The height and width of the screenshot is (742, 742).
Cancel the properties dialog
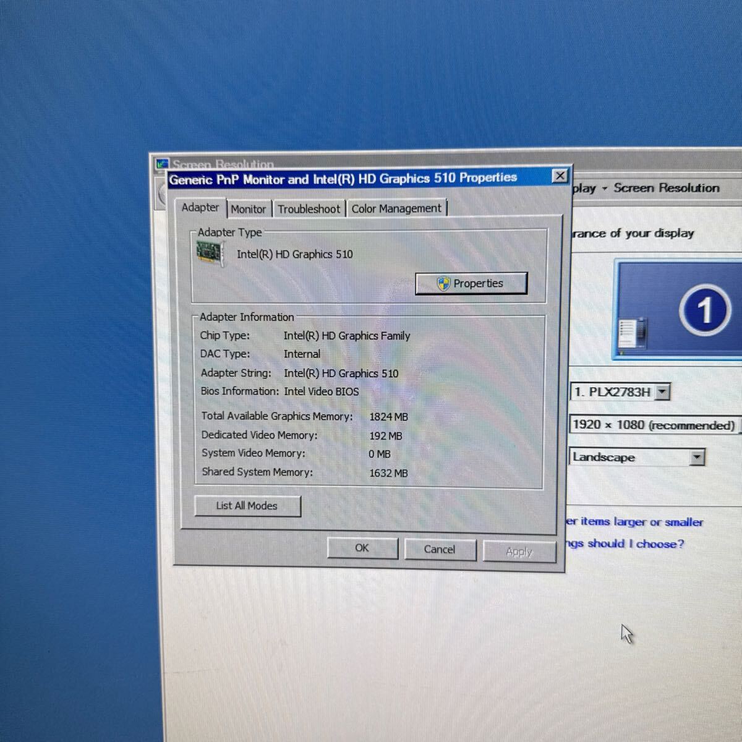[440, 549]
